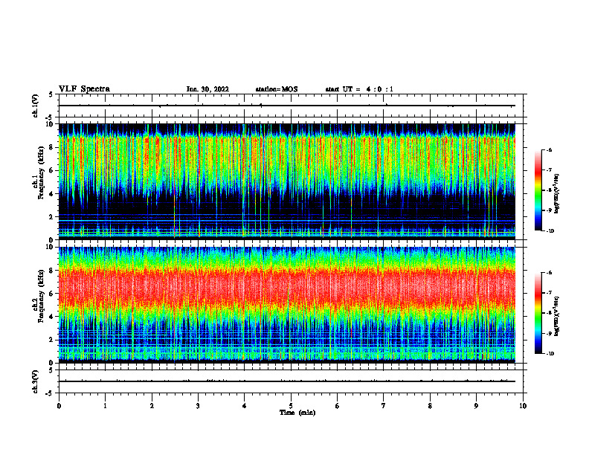589x455 pixels.
Task: Click the time axis end label "10"
Action: click(x=523, y=406)
